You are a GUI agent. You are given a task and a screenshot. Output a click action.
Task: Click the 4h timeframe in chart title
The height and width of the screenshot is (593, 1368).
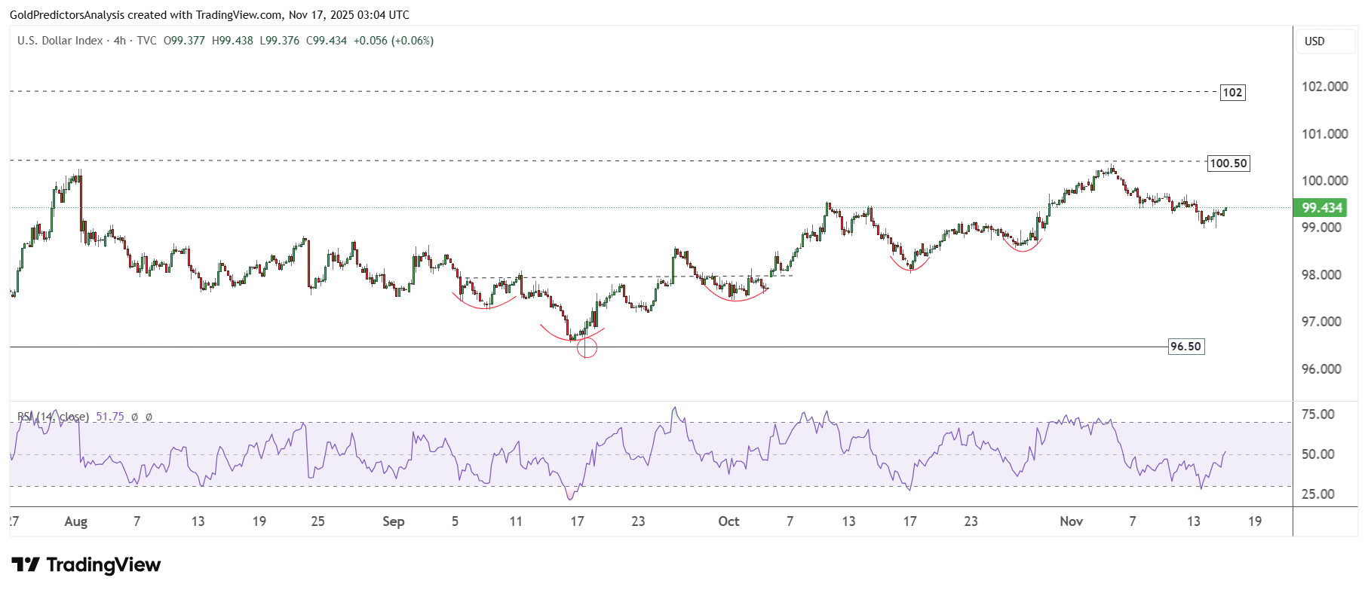click(120, 41)
